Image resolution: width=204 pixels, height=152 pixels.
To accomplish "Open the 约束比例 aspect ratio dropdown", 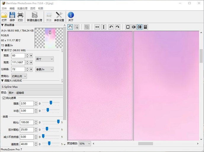I will tap(19, 76).
